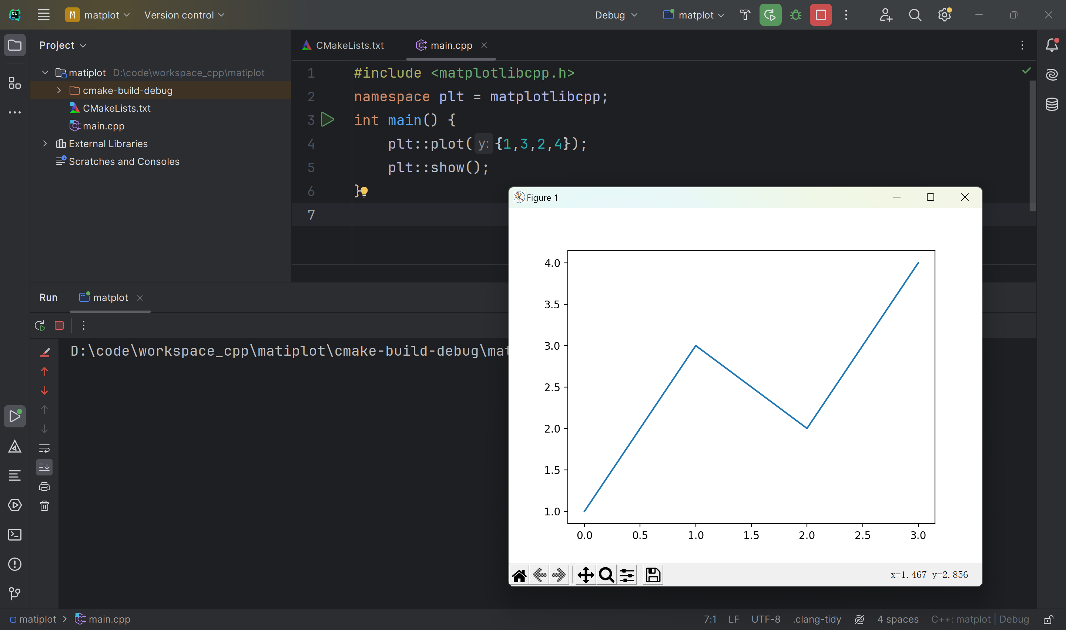
Task: Select the matplotlib Pan axes tool
Action: [586, 575]
